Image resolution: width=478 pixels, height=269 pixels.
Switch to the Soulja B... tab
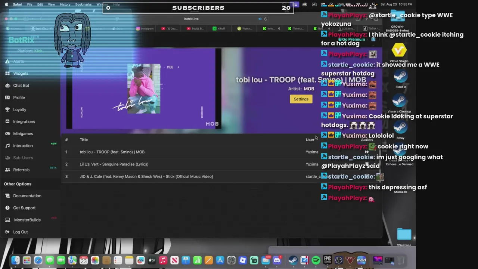[195, 28]
